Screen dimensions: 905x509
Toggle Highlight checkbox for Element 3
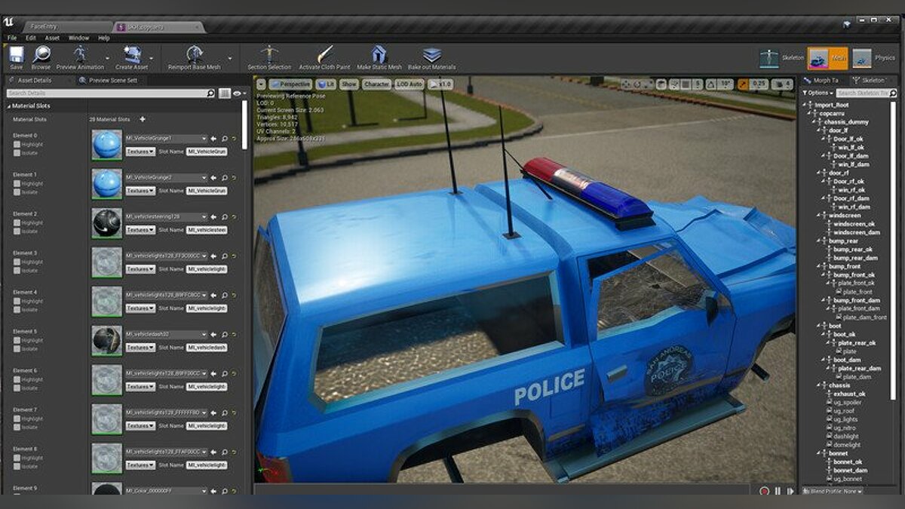point(17,262)
